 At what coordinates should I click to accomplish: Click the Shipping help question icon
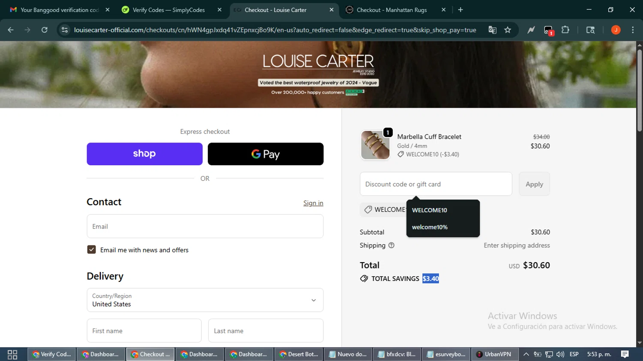point(391,245)
